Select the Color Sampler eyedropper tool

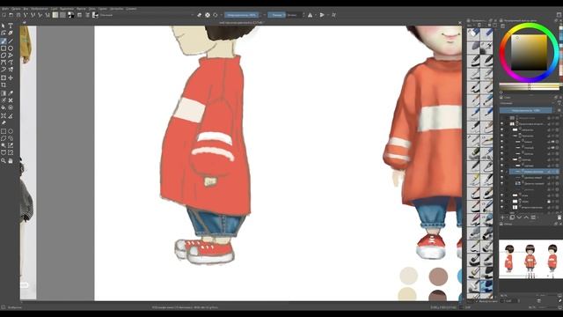[11, 93]
